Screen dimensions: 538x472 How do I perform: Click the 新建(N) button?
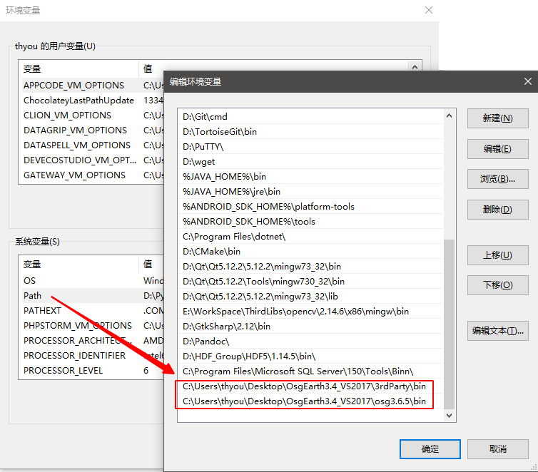497,118
